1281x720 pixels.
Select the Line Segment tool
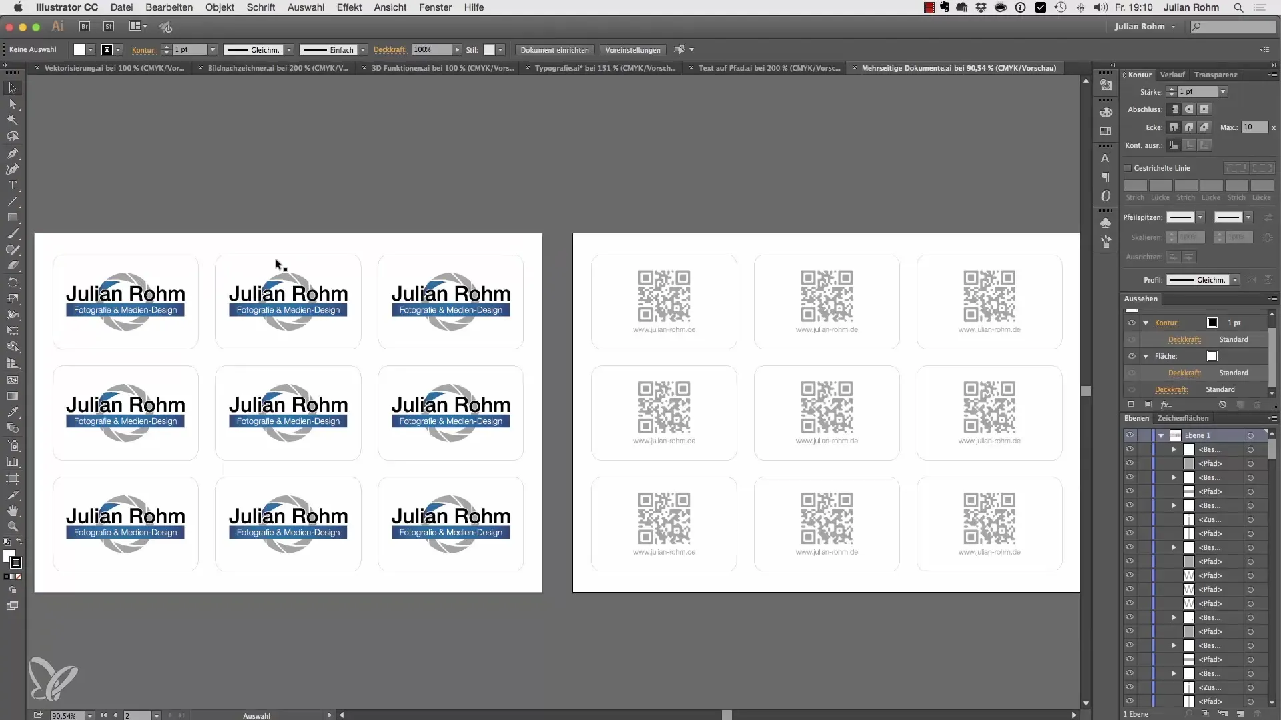click(12, 201)
